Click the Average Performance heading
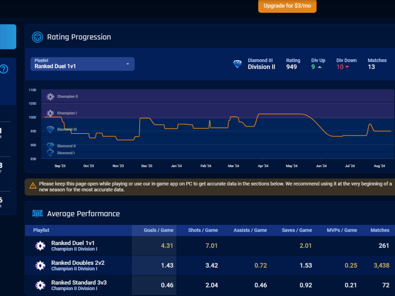 click(83, 214)
